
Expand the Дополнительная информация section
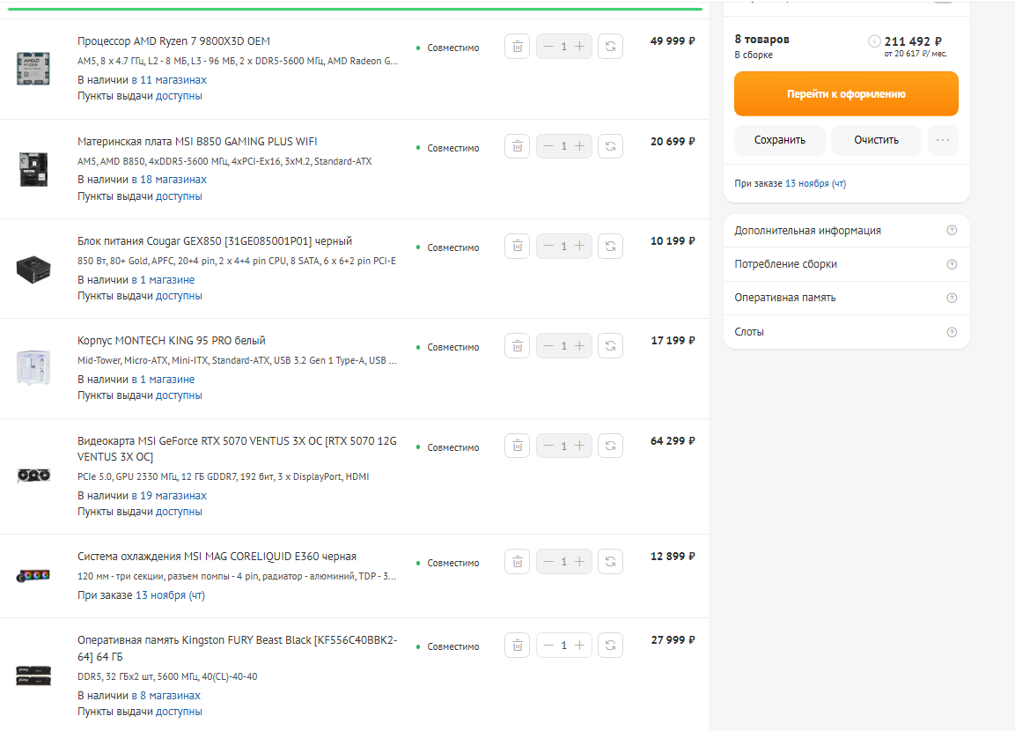807,231
